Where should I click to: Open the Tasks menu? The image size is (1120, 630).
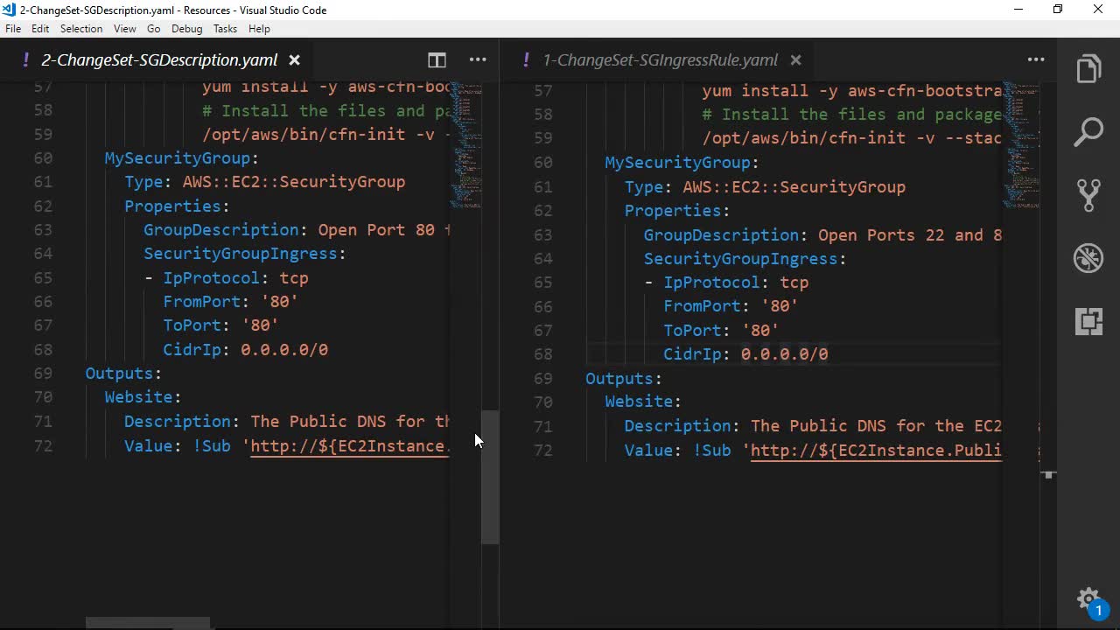[225, 29]
